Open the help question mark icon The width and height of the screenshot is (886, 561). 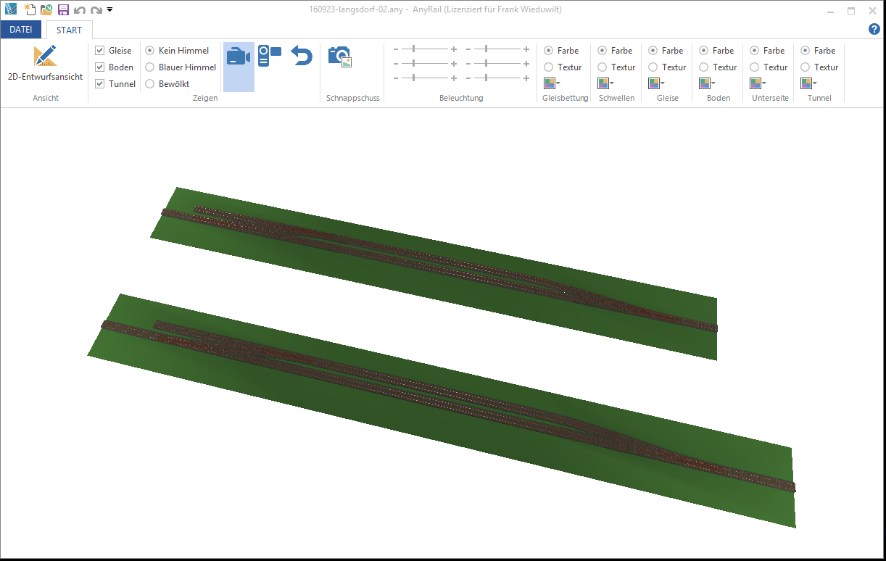point(874,29)
